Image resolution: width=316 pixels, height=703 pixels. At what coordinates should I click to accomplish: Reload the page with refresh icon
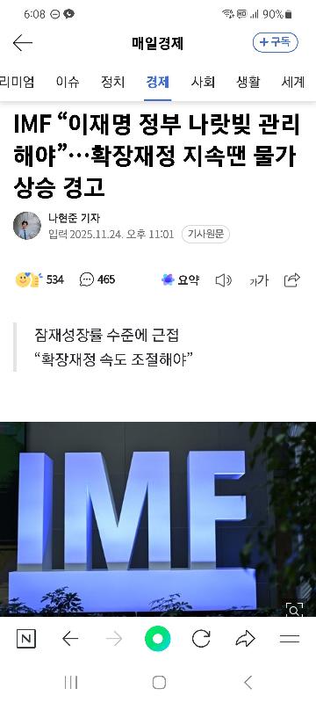click(x=201, y=639)
